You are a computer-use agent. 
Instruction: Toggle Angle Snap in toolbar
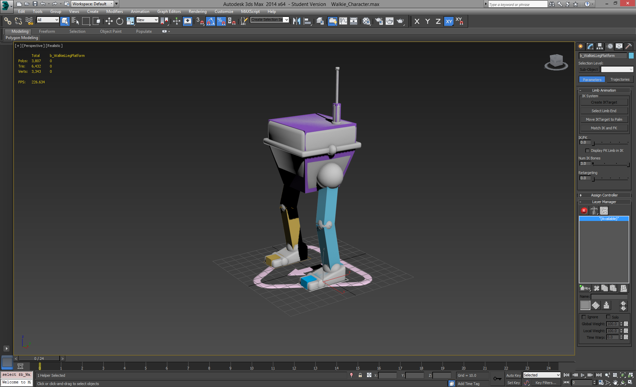[x=210, y=21]
